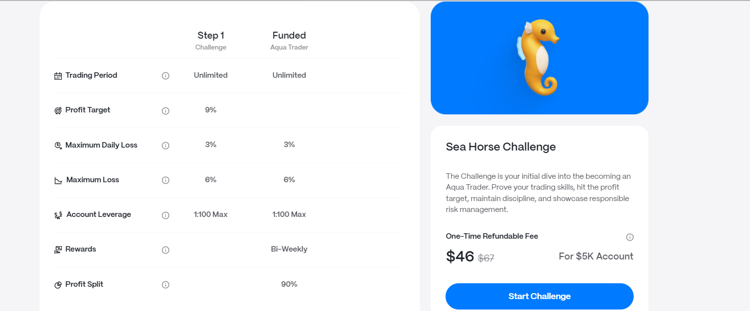Click the seahorse banner image
The image size is (750, 311).
click(539, 58)
